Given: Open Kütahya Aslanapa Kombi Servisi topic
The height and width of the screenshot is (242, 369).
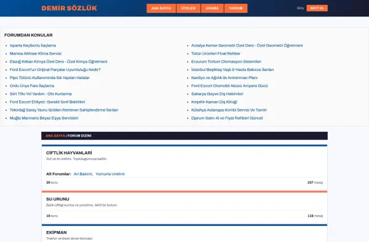Looking at the screenshot, I should pos(229,110).
